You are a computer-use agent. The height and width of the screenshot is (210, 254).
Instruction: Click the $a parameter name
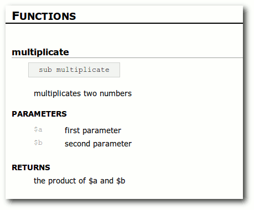click(38, 129)
